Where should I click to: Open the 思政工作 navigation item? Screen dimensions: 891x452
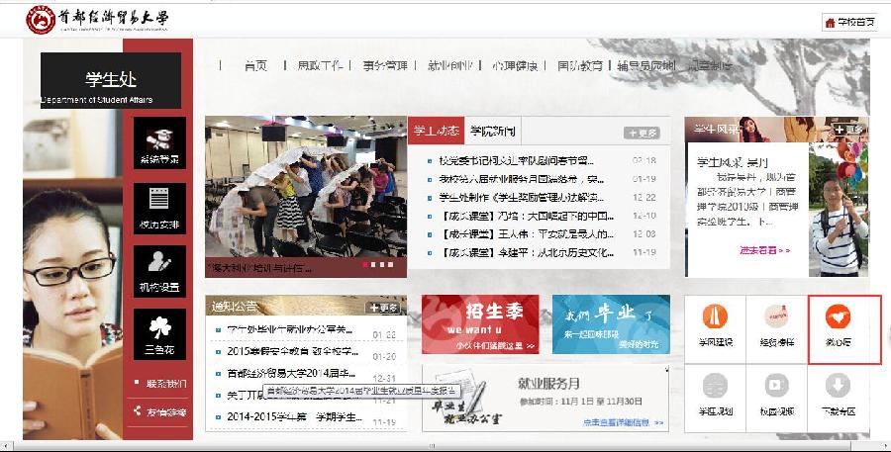click(320, 66)
